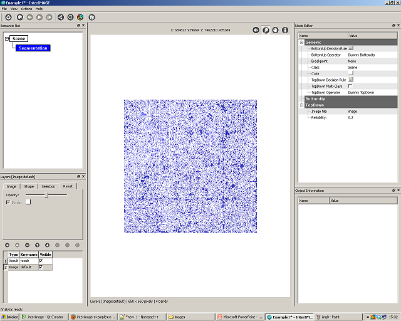Collapse the TopDown section in Node Editor
Screen dimensions: 401x321
[301, 105]
